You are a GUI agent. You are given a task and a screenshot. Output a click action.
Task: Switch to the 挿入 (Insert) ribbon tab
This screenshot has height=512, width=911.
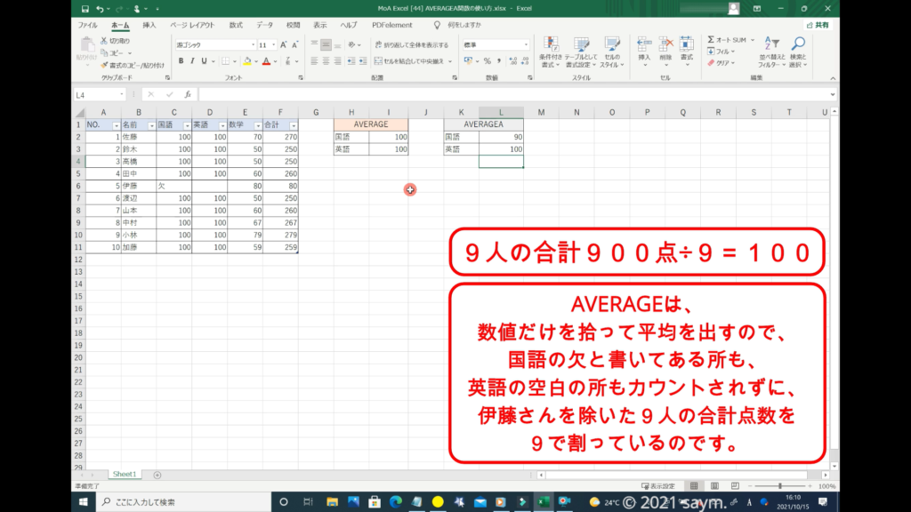(149, 25)
